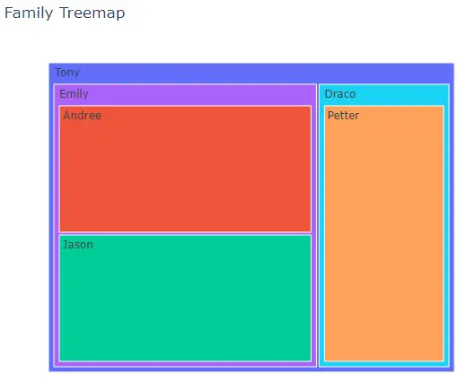Click the Family Treemap title text
This screenshot has height=382, width=466.
(x=65, y=13)
